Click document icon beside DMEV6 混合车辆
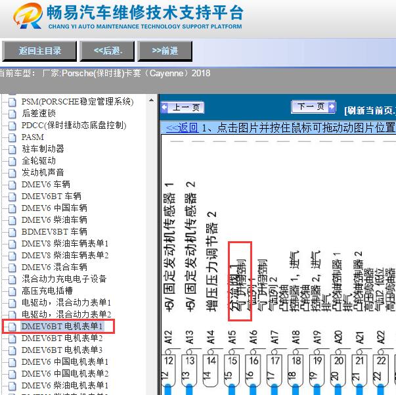The image size is (396, 395). click(x=12, y=268)
